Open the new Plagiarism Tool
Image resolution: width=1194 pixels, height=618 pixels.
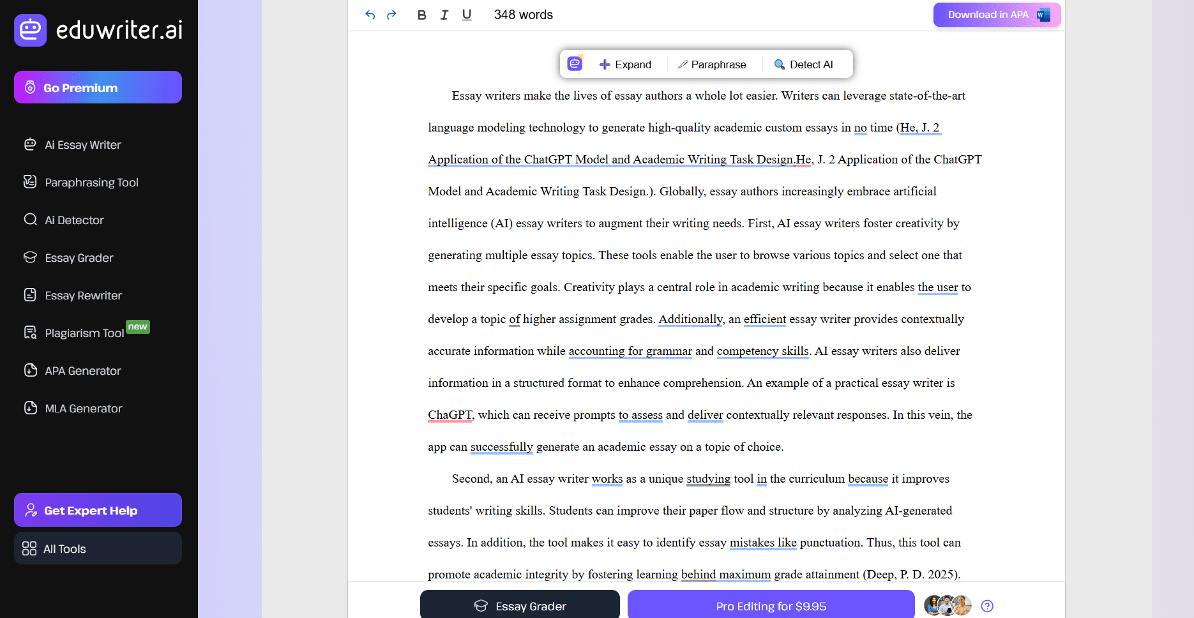pyautogui.click(x=84, y=333)
